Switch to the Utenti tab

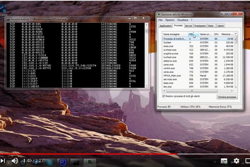220,26
